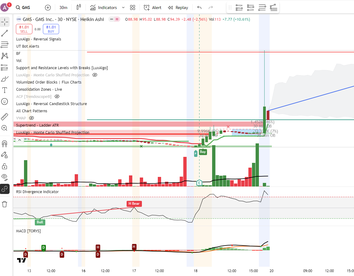Collapse the indicator legend list arrow
354x276 pixels.
[19, 140]
